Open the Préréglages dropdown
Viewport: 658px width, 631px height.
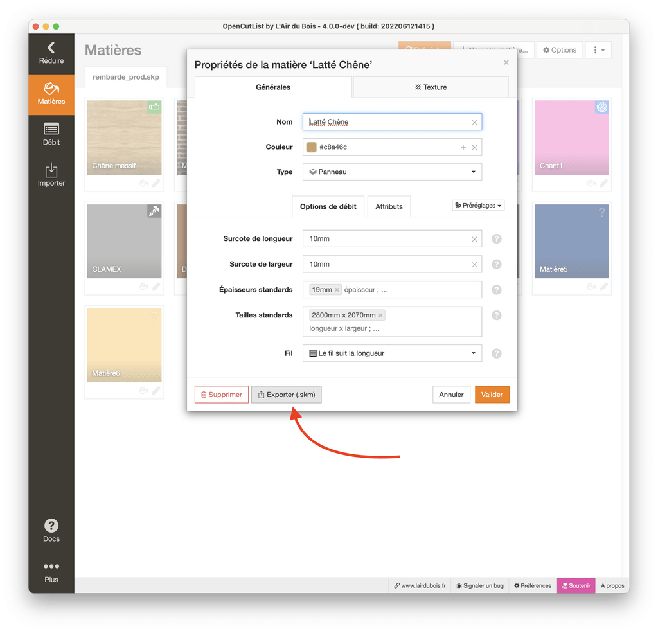[478, 206]
